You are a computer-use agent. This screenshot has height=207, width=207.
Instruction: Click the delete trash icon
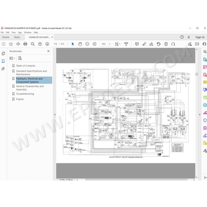point(166,44)
